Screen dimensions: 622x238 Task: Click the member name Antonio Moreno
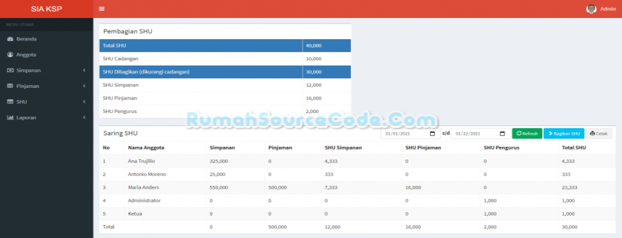[x=147, y=174]
